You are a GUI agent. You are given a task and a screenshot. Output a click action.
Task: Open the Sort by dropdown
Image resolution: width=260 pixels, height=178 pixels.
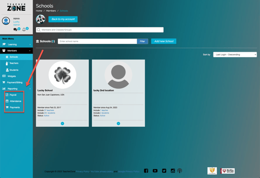click(x=235, y=55)
